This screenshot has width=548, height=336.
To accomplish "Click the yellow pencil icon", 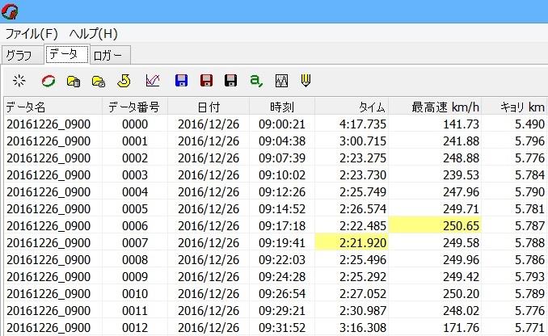I will 306,81.
